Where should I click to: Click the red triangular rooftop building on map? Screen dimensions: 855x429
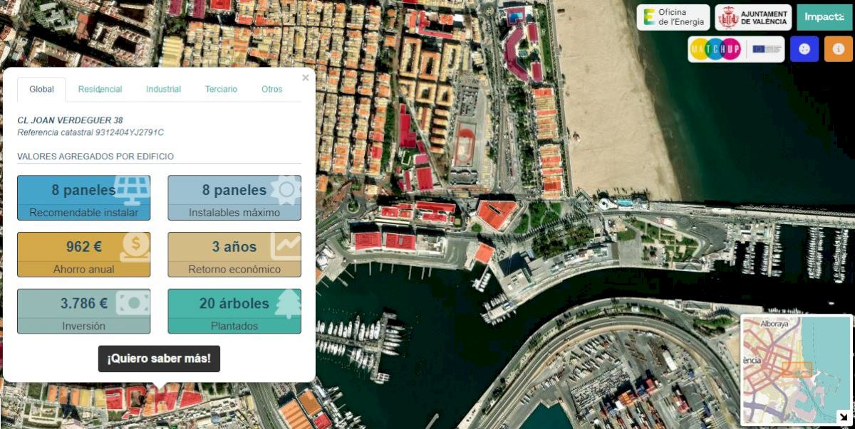click(x=496, y=213)
